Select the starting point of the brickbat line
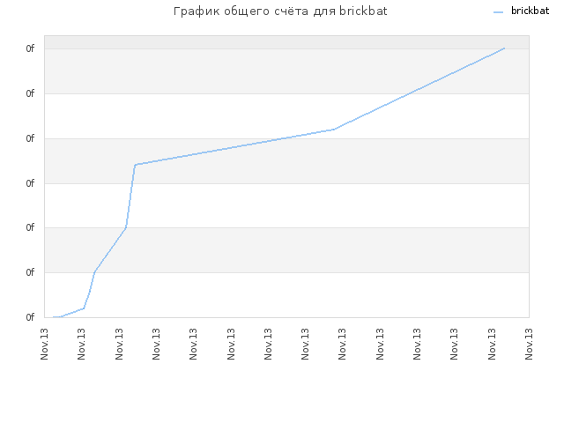This screenshot has height=423, width=564. [54, 317]
